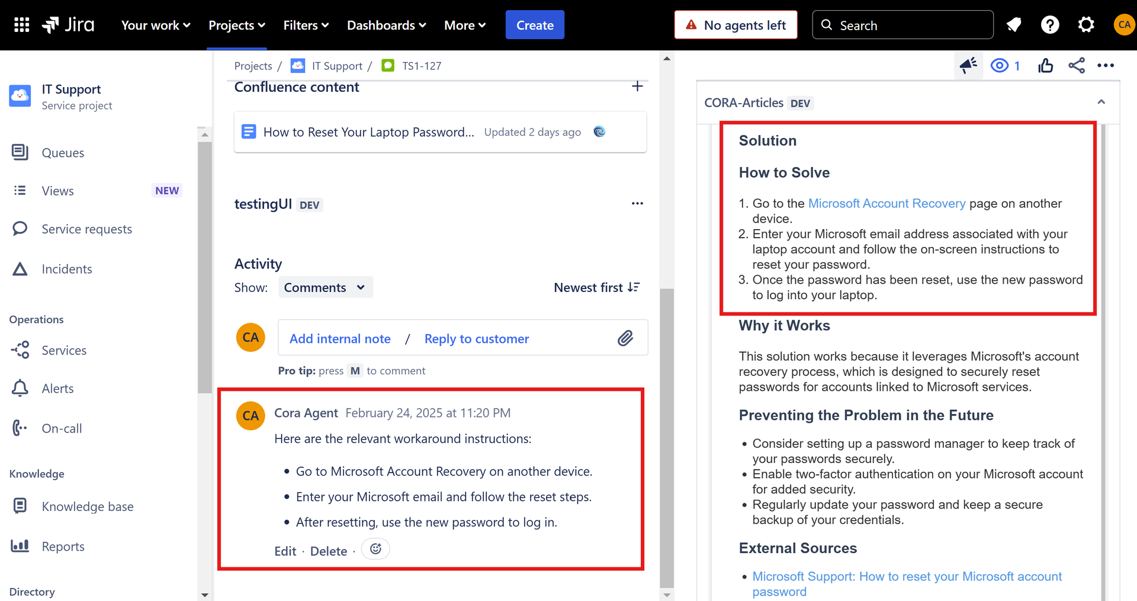This screenshot has height=601, width=1137.
Task: Click Add internal note
Action: pos(340,339)
